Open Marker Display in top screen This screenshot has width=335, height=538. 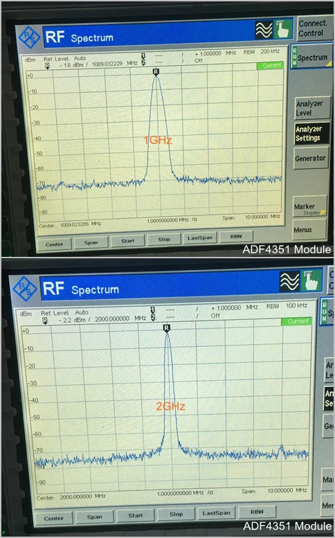[x=309, y=207]
